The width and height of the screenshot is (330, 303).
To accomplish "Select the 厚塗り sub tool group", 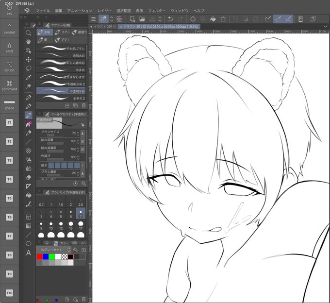I will 79,32.
